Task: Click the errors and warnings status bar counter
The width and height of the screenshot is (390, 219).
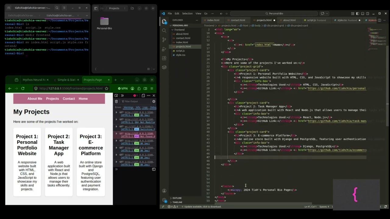Action: [173, 207]
